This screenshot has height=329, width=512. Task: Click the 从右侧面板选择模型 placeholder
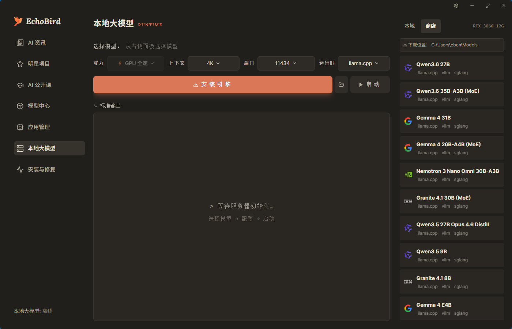click(x=151, y=46)
